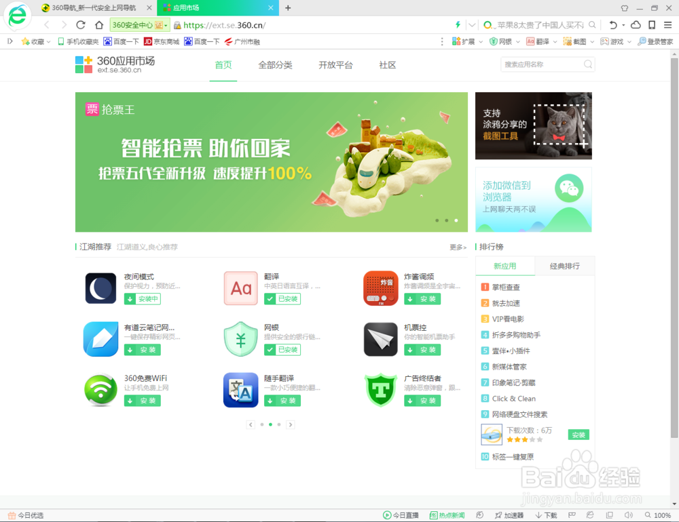Click the forward navigation arrow
Image resolution: width=679 pixels, height=522 pixels.
pos(64,25)
